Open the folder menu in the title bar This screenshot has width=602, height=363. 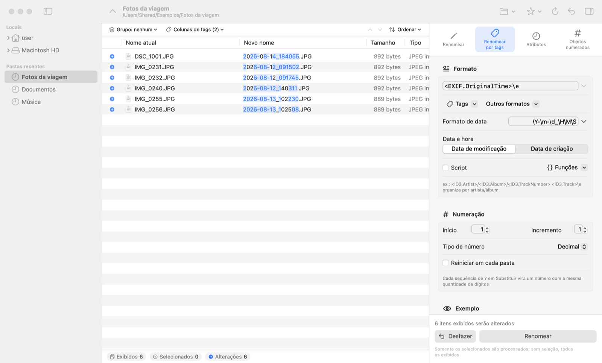point(507,11)
